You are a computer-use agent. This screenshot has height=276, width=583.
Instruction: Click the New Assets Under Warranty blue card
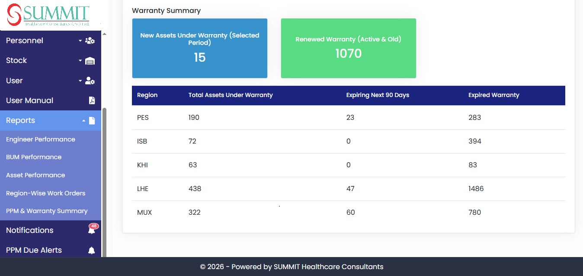pyautogui.click(x=200, y=48)
